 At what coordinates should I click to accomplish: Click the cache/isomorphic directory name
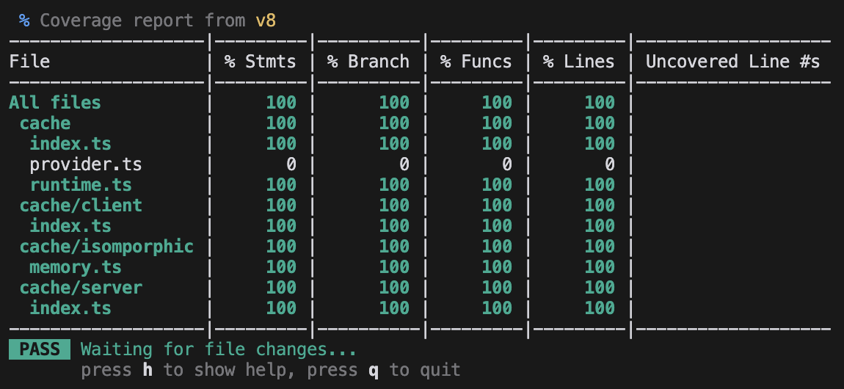point(106,247)
